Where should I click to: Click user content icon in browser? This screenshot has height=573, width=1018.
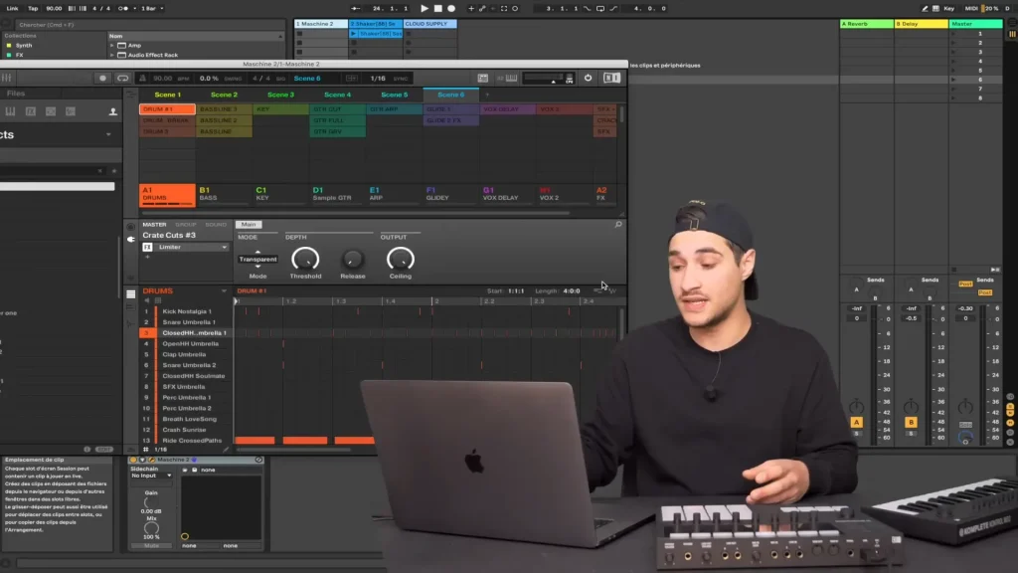(x=113, y=111)
